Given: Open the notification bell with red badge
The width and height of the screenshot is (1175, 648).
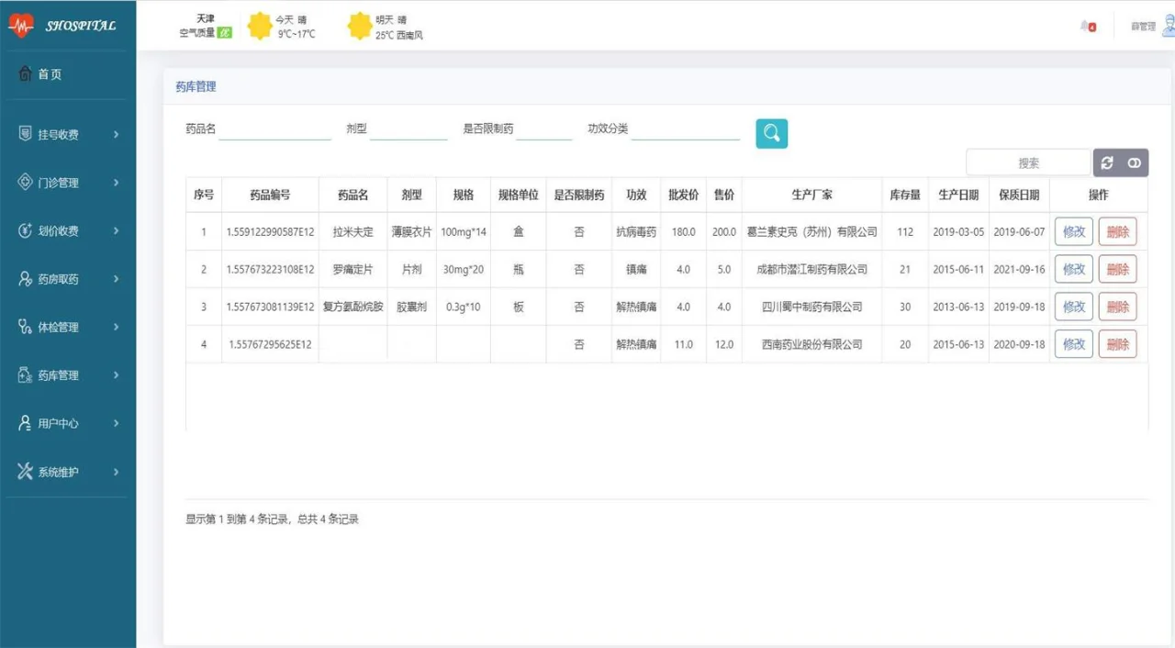Looking at the screenshot, I should [1088, 27].
